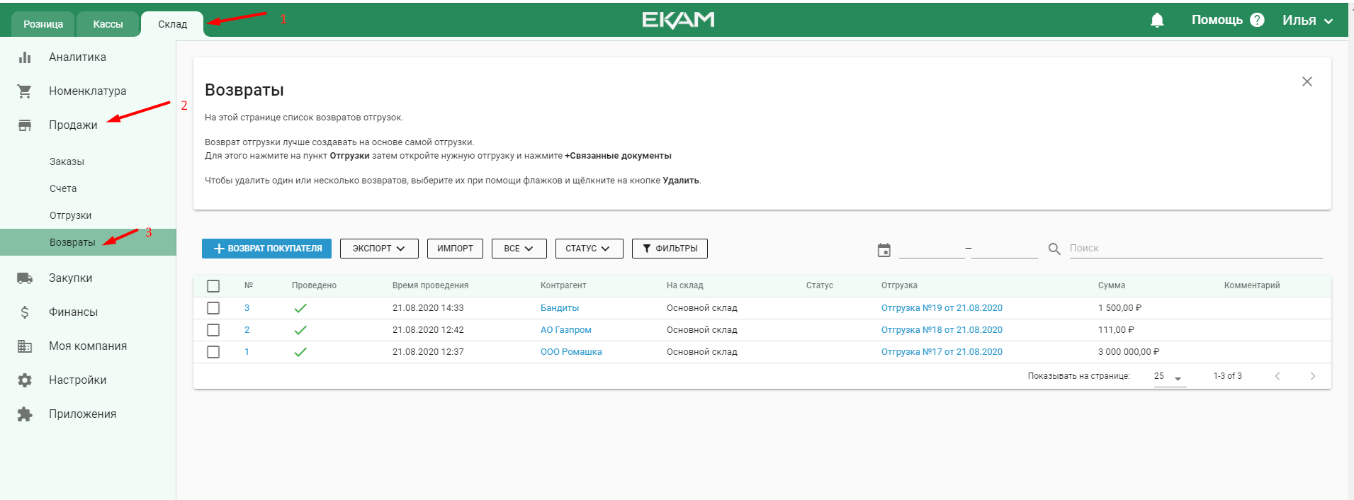Click conducted checkmark for return 2
Screen dimensions: 1354x500
(x=300, y=330)
